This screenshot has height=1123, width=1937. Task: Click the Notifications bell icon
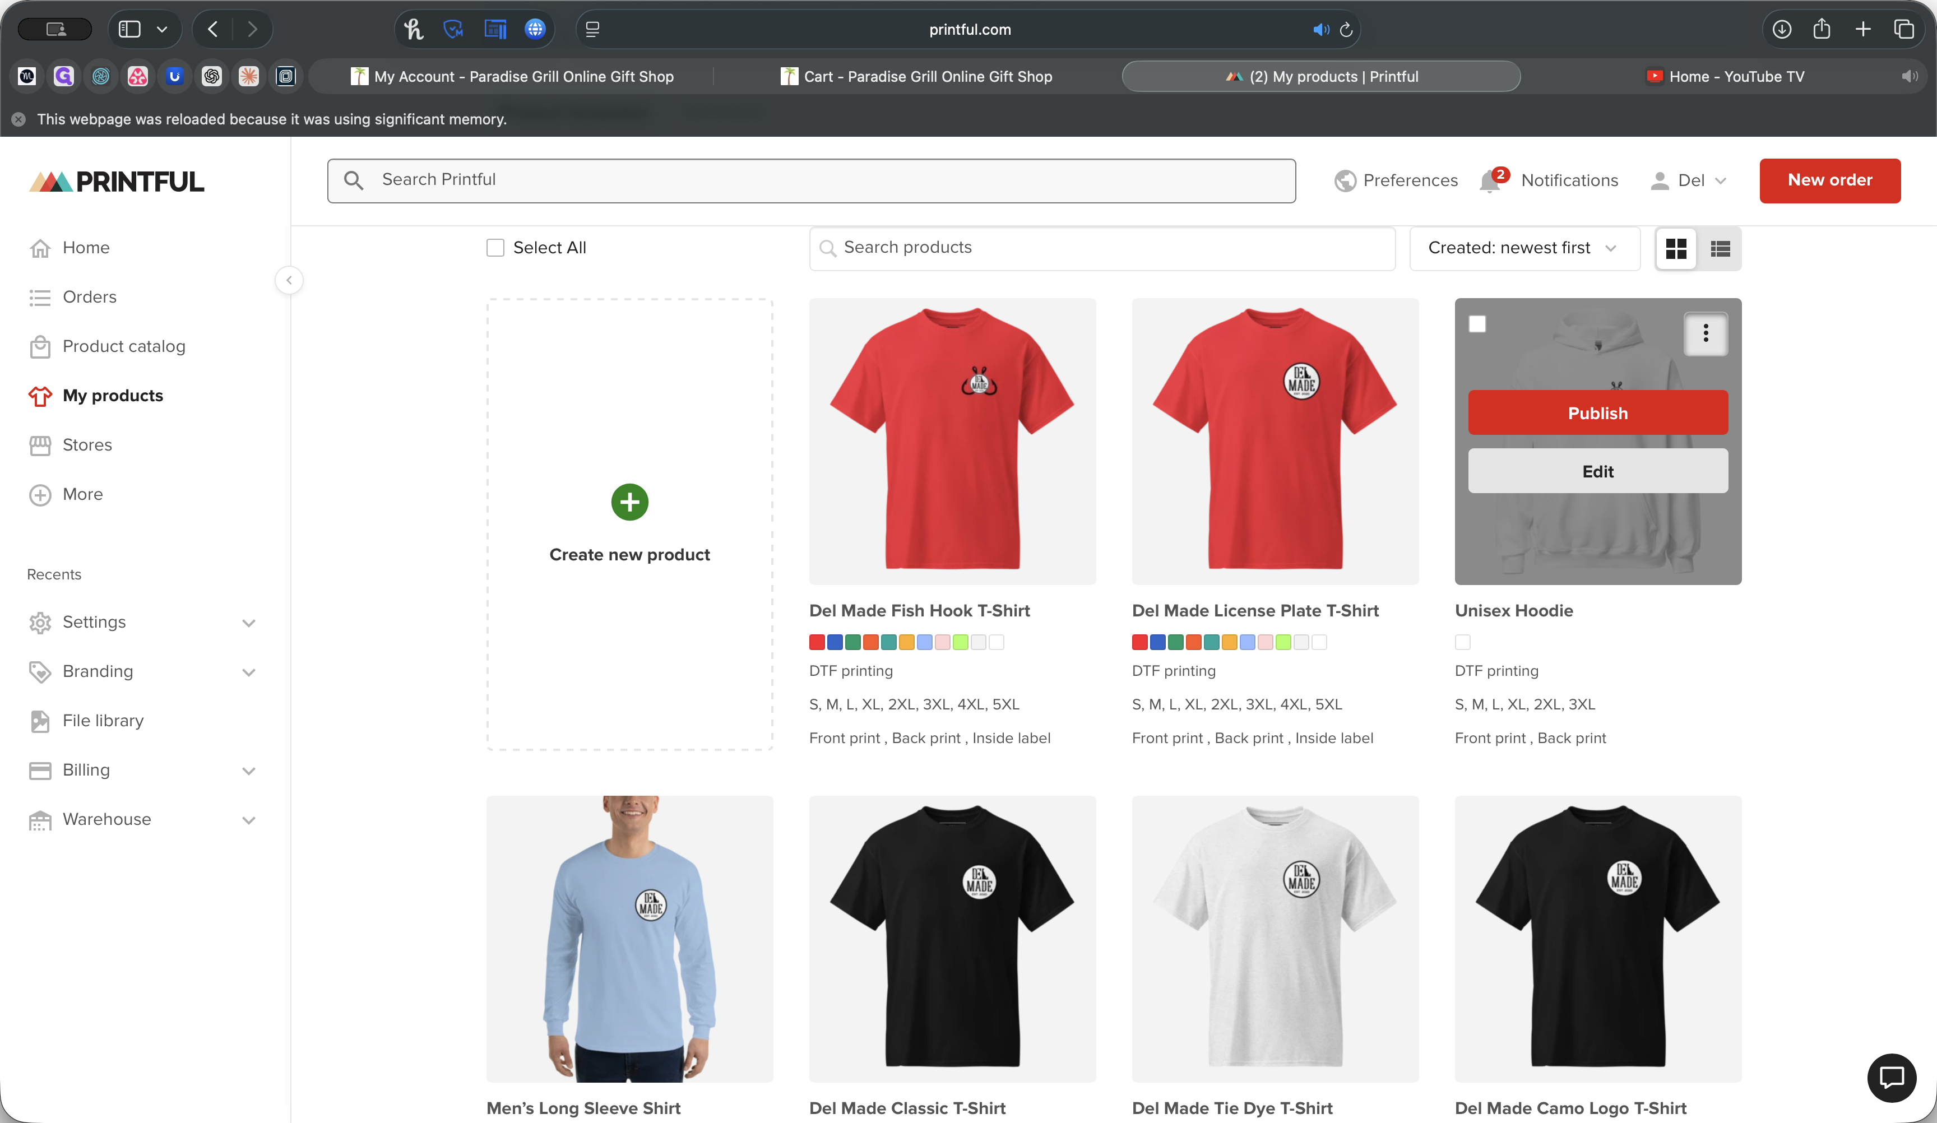coord(1490,180)
